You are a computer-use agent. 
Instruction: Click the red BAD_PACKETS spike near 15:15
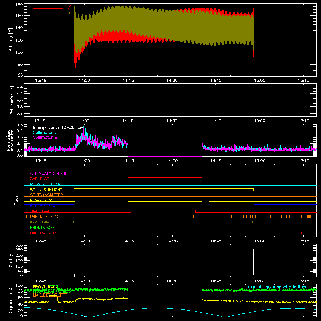302,233
